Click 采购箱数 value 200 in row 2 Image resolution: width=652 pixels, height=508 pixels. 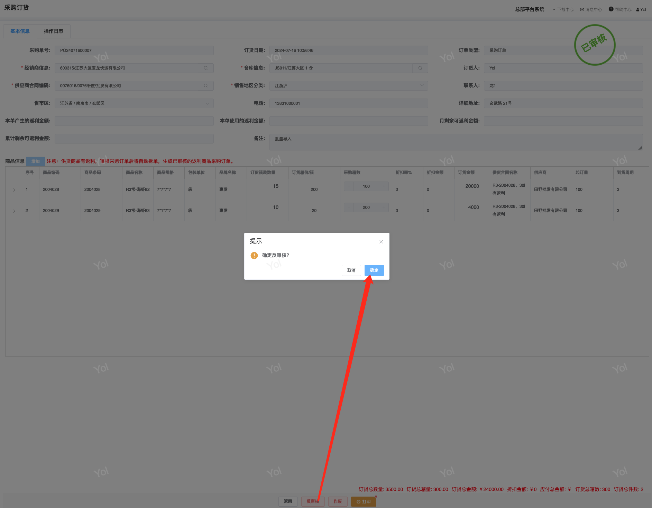pos(366,207)
